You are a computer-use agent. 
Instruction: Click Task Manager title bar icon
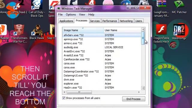[59, 8]
